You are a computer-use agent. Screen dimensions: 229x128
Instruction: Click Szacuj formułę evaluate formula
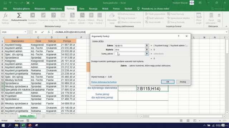(x=176, y=22)
